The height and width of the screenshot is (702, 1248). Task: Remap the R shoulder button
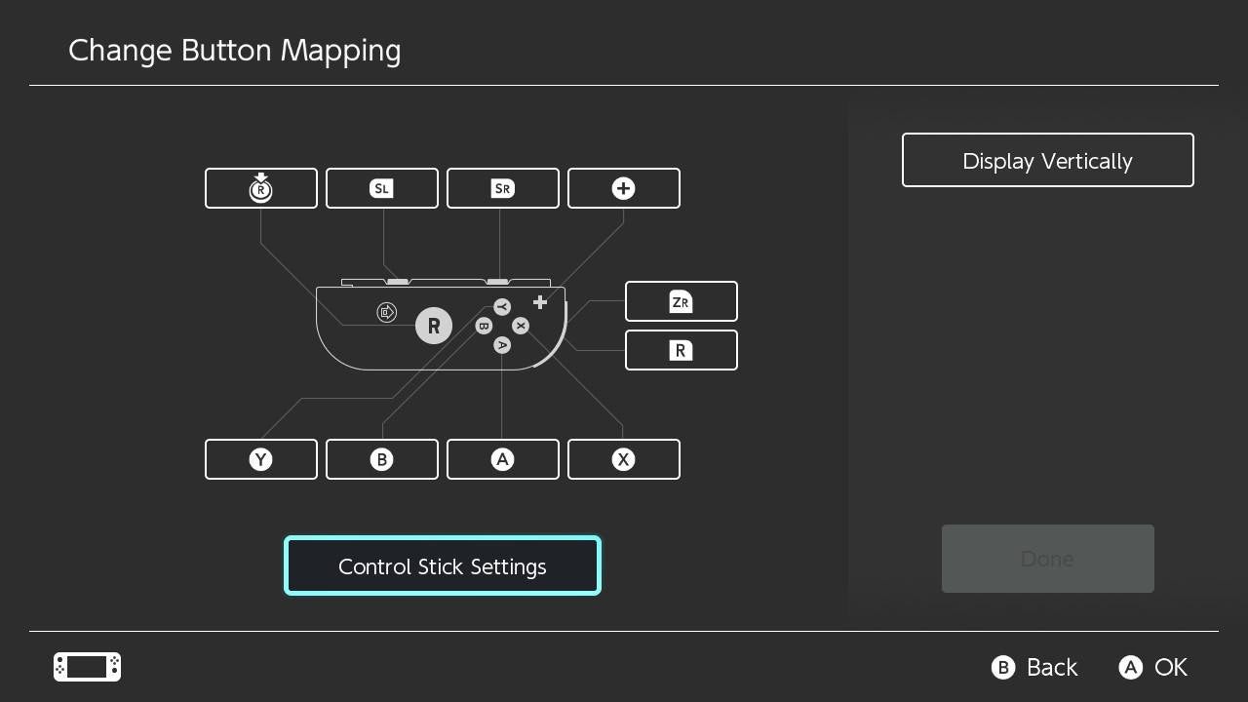click(x=681, y=350)
